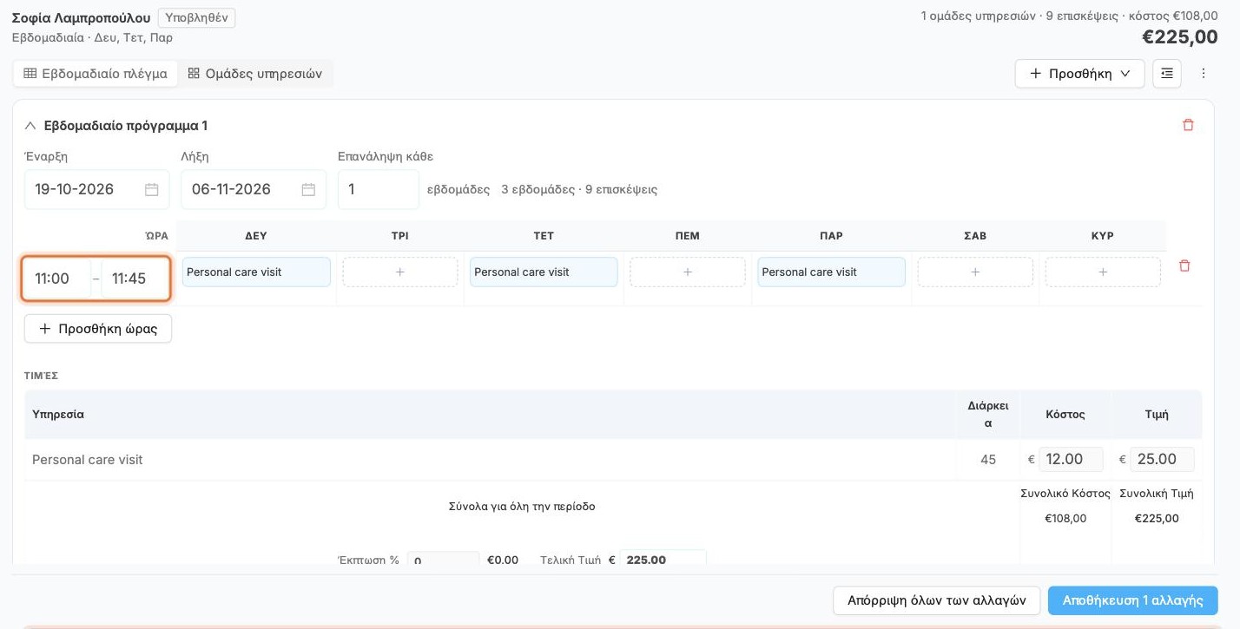Image resolution: width=1240 pixels, height=629 pixels.
Task: Click Προσθήκη ώρας button
Action: point(98,329)
